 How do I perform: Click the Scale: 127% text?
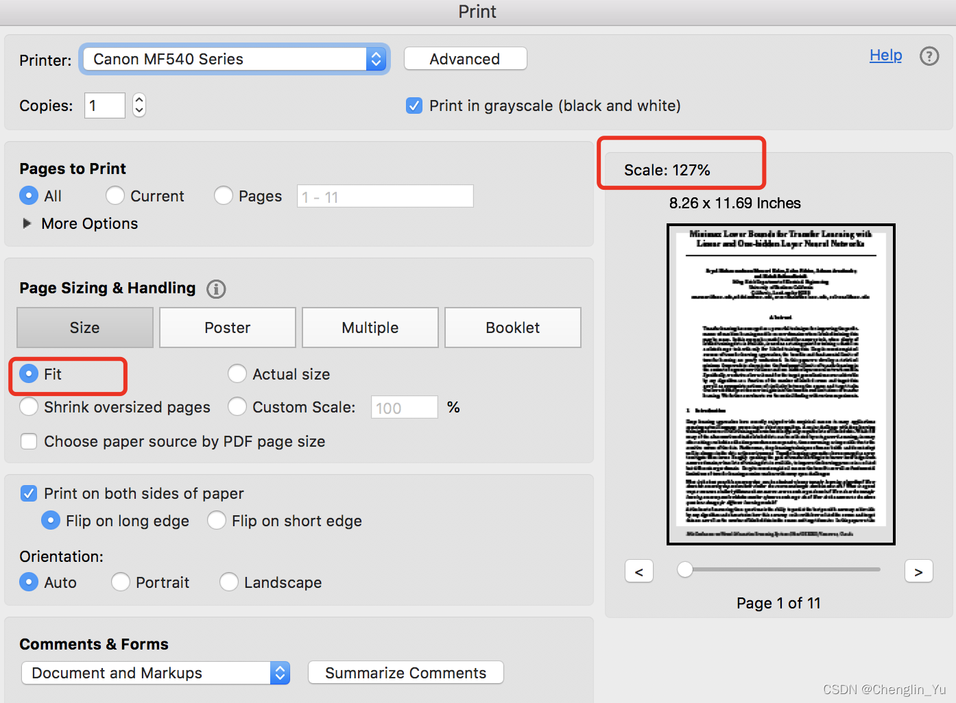pos(667,170)
